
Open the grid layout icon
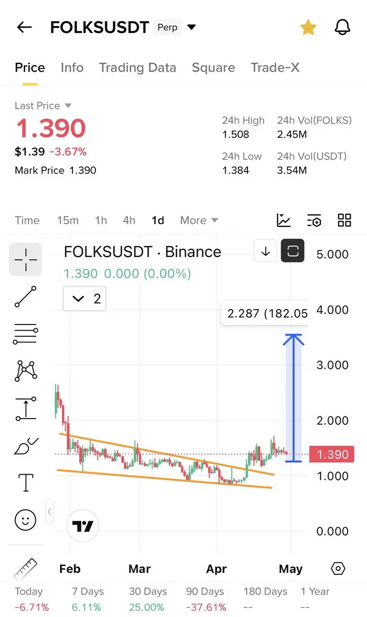click(x=344, y=221)
